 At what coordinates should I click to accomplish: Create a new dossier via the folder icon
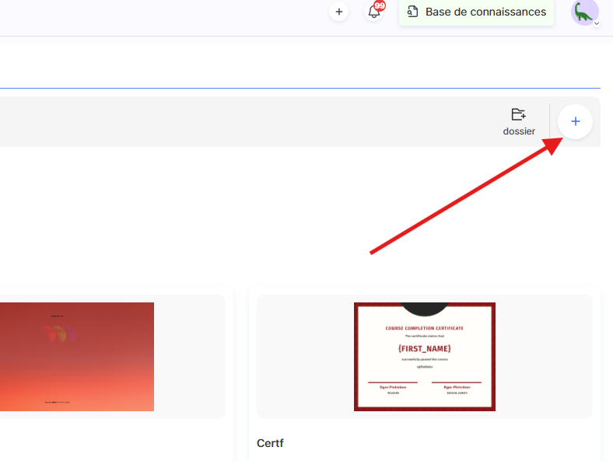click(x=519, y=114)
